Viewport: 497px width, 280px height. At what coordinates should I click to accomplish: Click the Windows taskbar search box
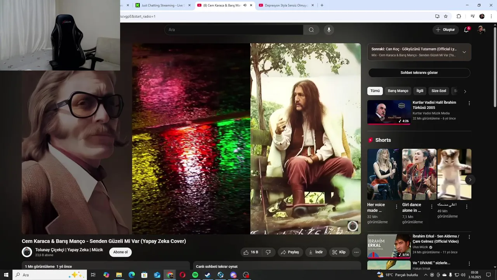coord(50,275)
